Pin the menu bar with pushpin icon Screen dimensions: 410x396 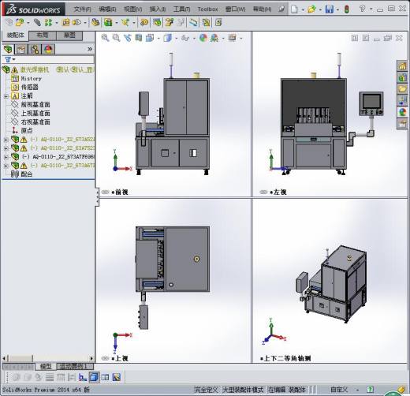[x=281, y=9]
